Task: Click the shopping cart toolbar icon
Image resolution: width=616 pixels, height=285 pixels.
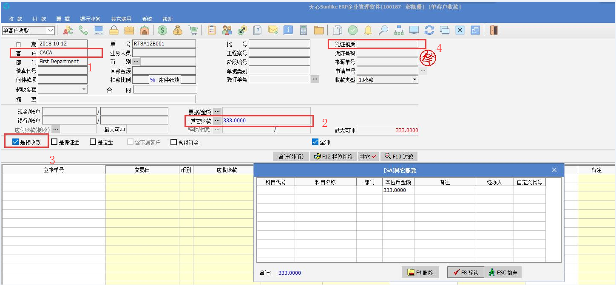Action: (x=193, y=30)
